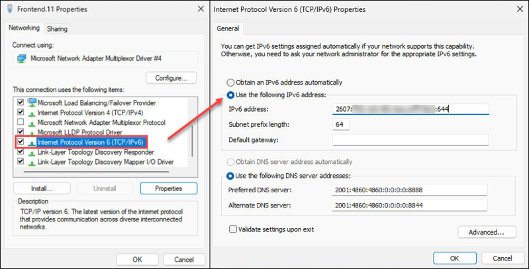Viewport: 529px width, 269px height.
Task: Click the Microsoft Load Balancing/Failover Provider icon
Action: (x=32, y=102)
